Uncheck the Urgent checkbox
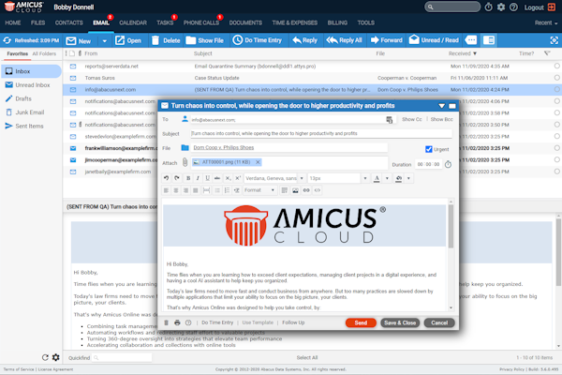 [x=429, y=149]
